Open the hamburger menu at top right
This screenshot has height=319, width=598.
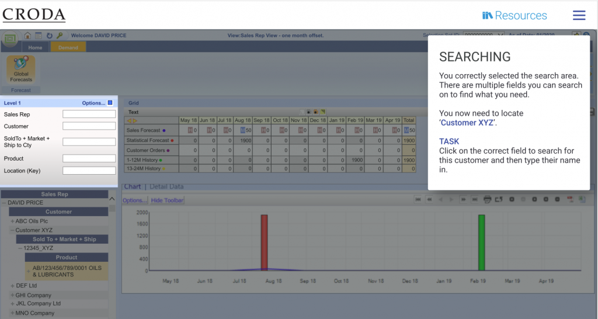point(579,15)
